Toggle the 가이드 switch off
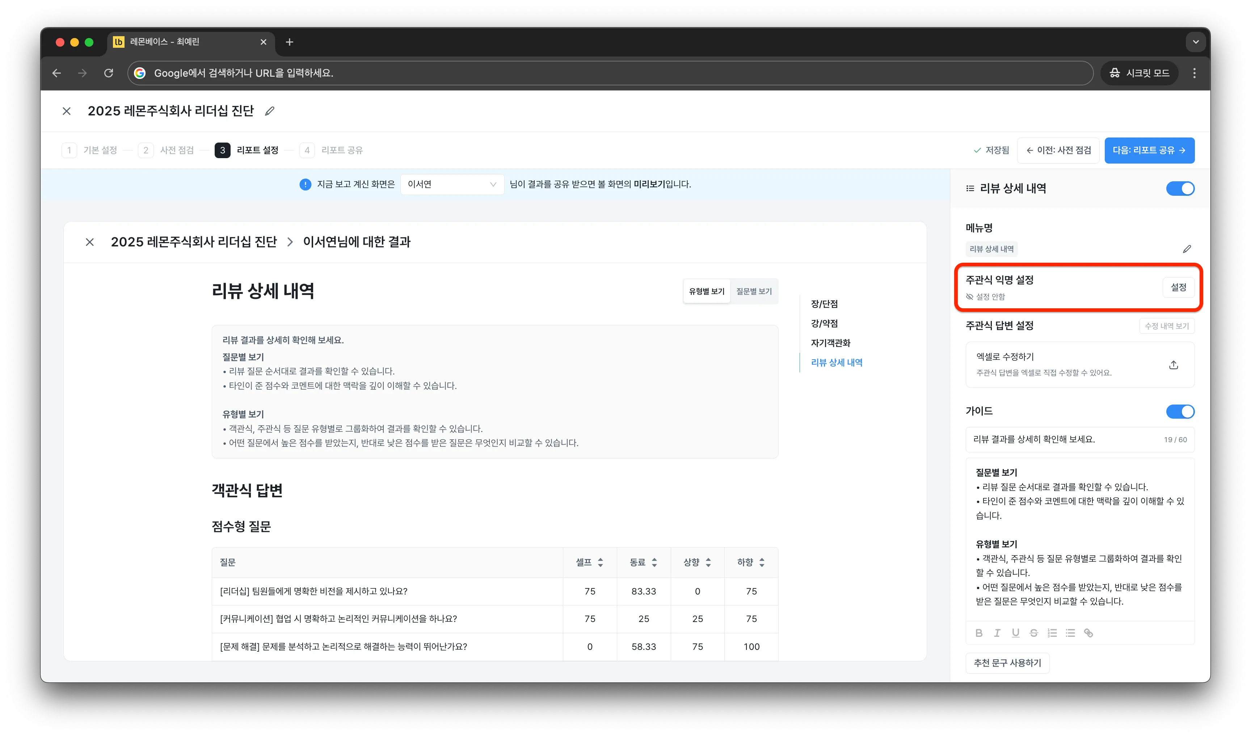Viewport: 1251px width, 736px height. coord(1180,411)
